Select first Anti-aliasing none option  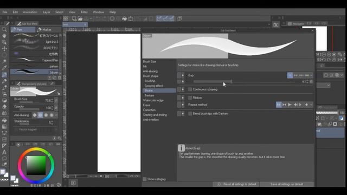tap(35, 115)
